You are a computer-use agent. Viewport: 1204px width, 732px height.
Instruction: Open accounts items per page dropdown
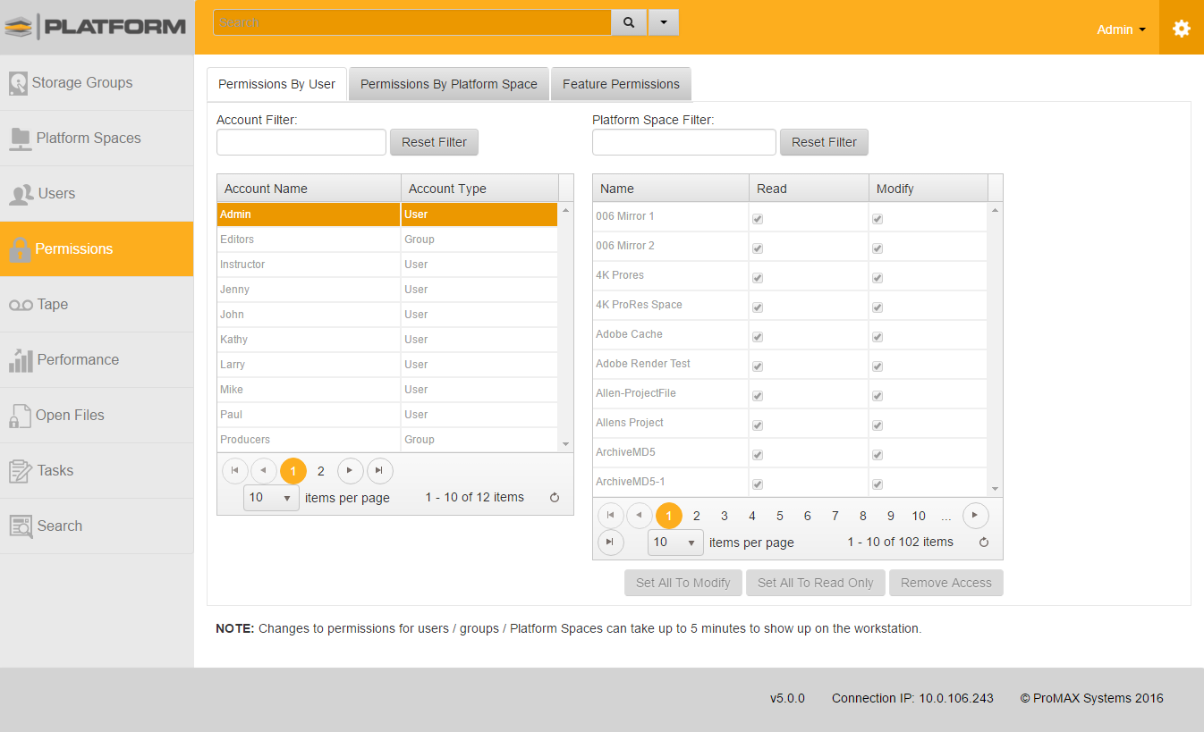pos(271,498)
